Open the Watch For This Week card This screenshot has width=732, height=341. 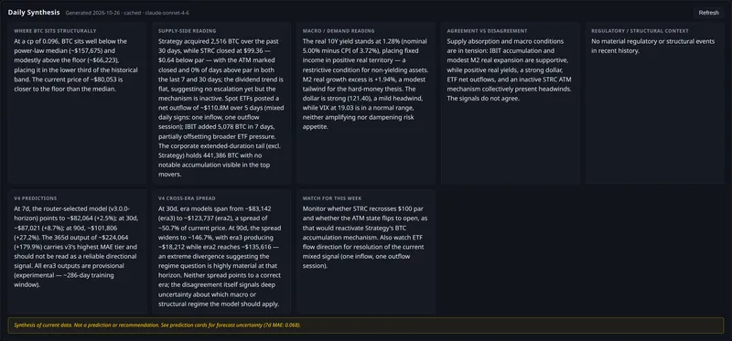pos(365,251)
